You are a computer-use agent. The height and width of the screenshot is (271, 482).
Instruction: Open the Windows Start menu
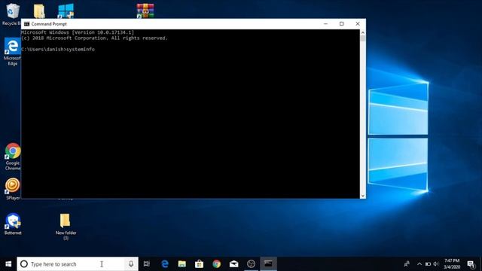[x=8, y=264]
